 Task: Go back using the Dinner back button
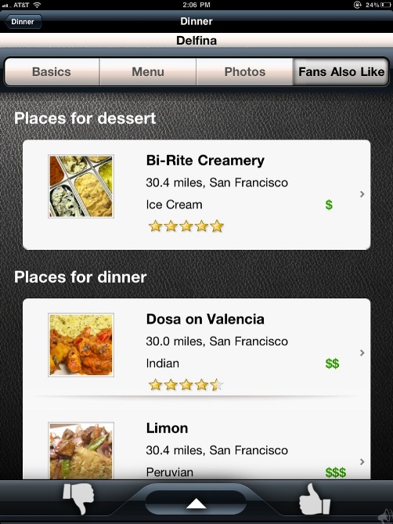pyautogui.click(x=23, y=22)
